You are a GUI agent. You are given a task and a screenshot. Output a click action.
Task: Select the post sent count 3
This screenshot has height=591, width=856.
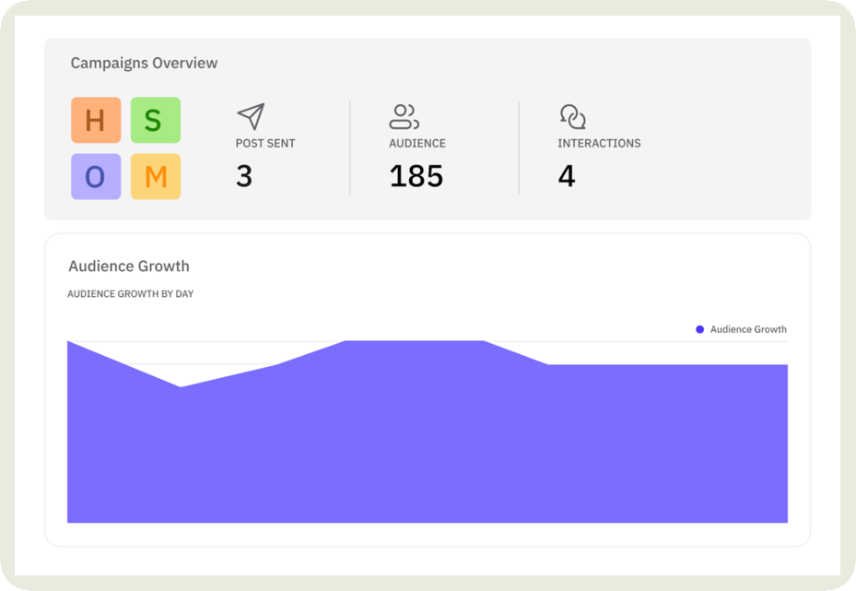pyautogui.click(x=244, y=176)
